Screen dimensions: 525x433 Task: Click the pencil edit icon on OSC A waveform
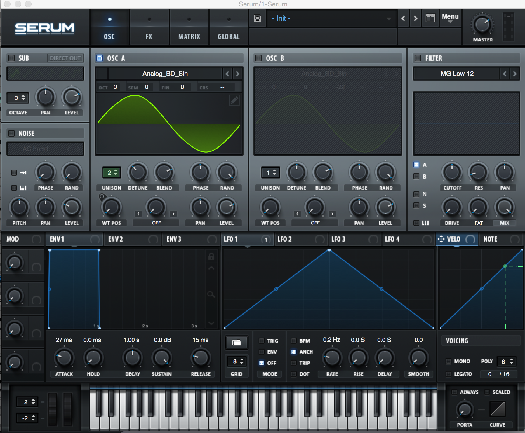point(234,100)
